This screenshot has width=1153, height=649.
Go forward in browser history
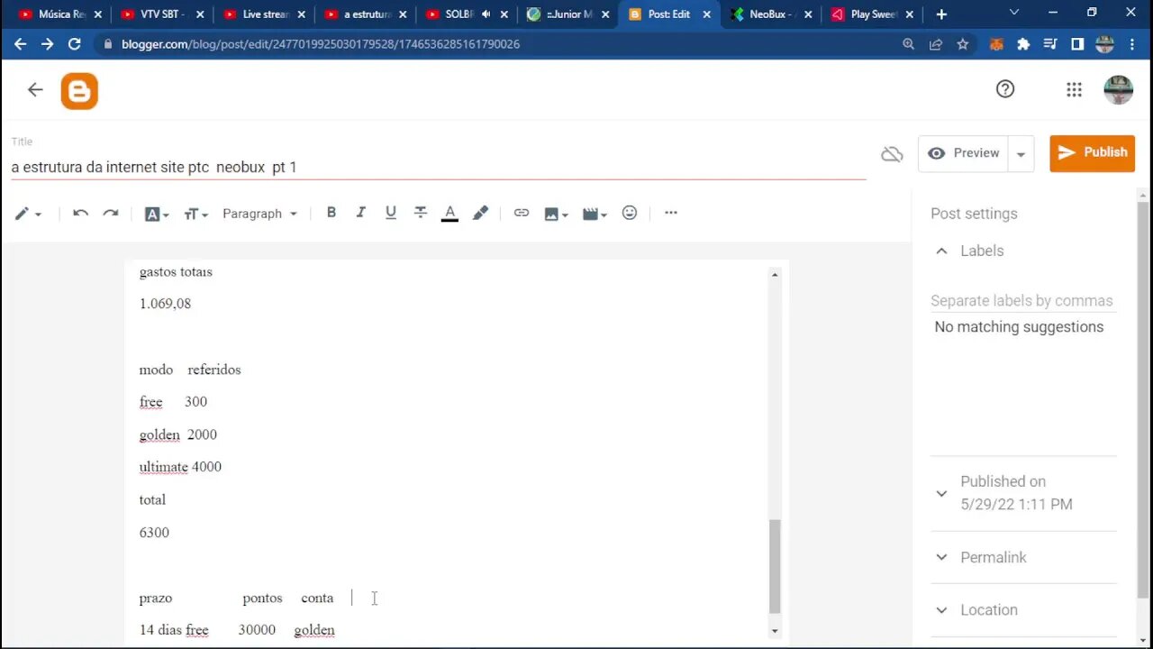tap(47, 43)
